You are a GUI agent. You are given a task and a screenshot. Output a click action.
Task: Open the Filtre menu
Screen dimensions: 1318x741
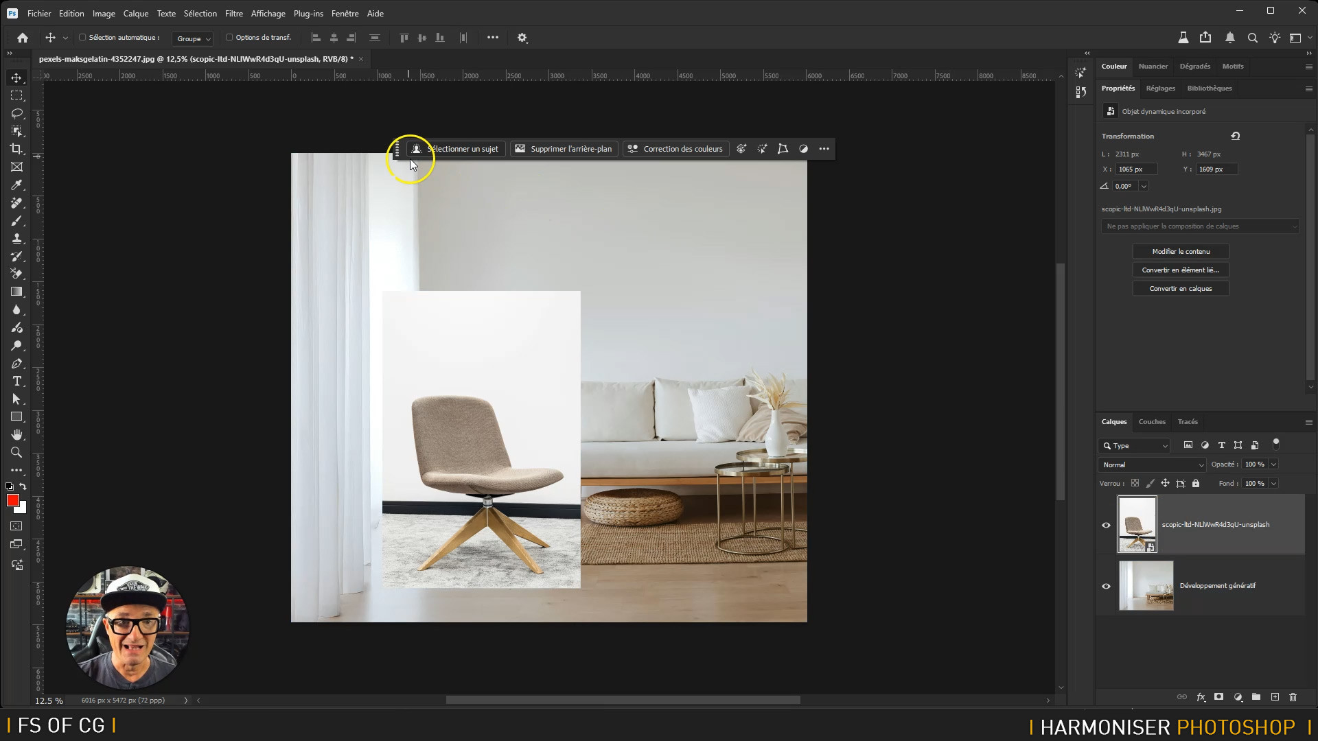pos(233,13)
